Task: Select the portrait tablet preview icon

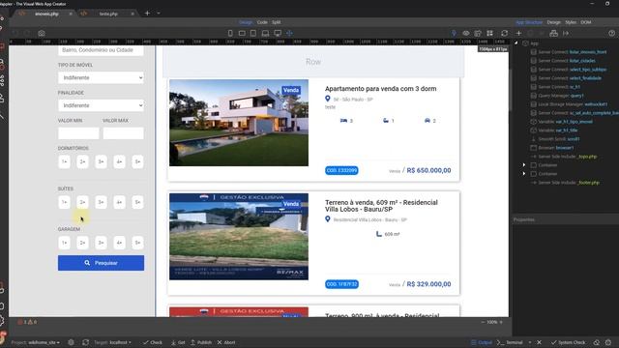Action: 253,34
